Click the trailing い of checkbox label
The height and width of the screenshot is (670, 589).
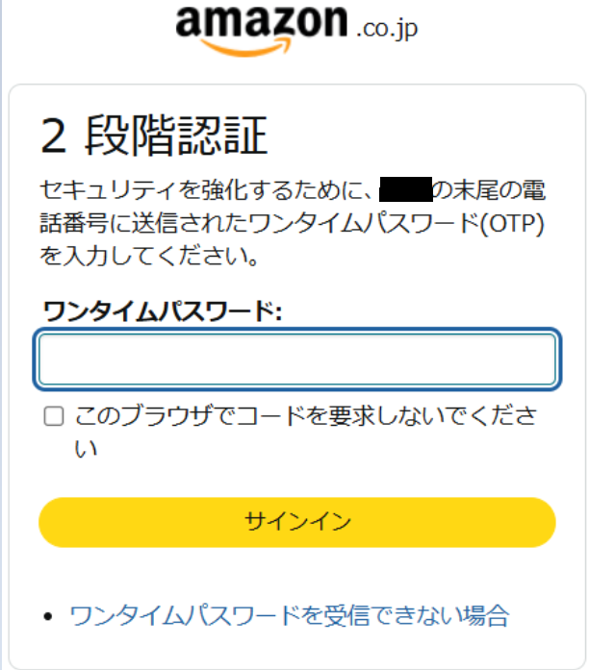click(86, 449)
